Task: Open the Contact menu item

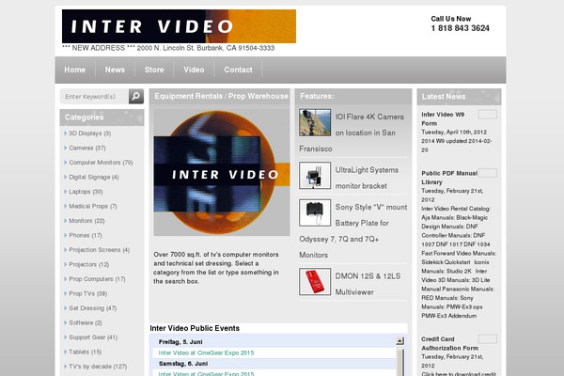Action: tap(238, 70)
